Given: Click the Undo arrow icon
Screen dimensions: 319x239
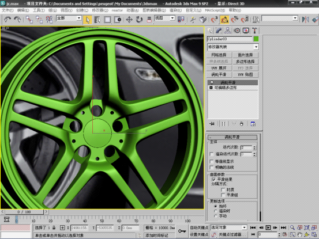Looking at the screenshot, I should click(x=7, y=20).
